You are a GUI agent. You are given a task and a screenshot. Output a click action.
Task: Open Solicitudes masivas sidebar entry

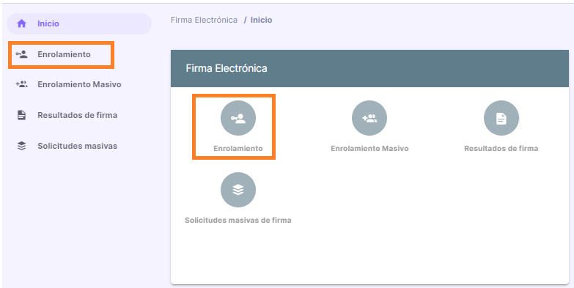click(77, 146)
